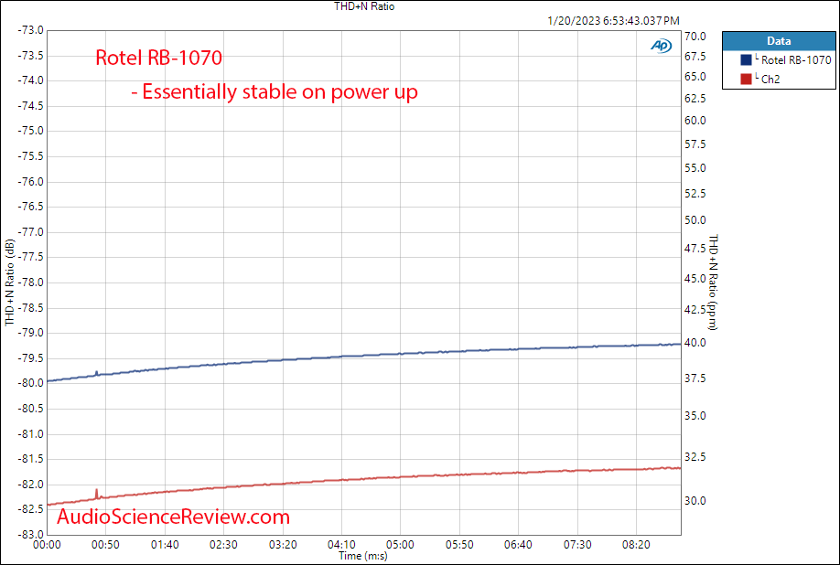The width and height of the screenshot is (840, 565).
Task: Click the THD+N Ratio (dB) left axis title
Action: click(10, 282)
